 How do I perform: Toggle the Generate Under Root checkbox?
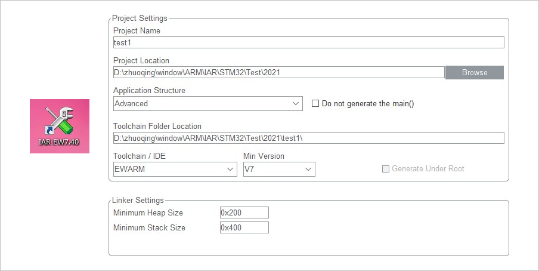pos(386,169)
